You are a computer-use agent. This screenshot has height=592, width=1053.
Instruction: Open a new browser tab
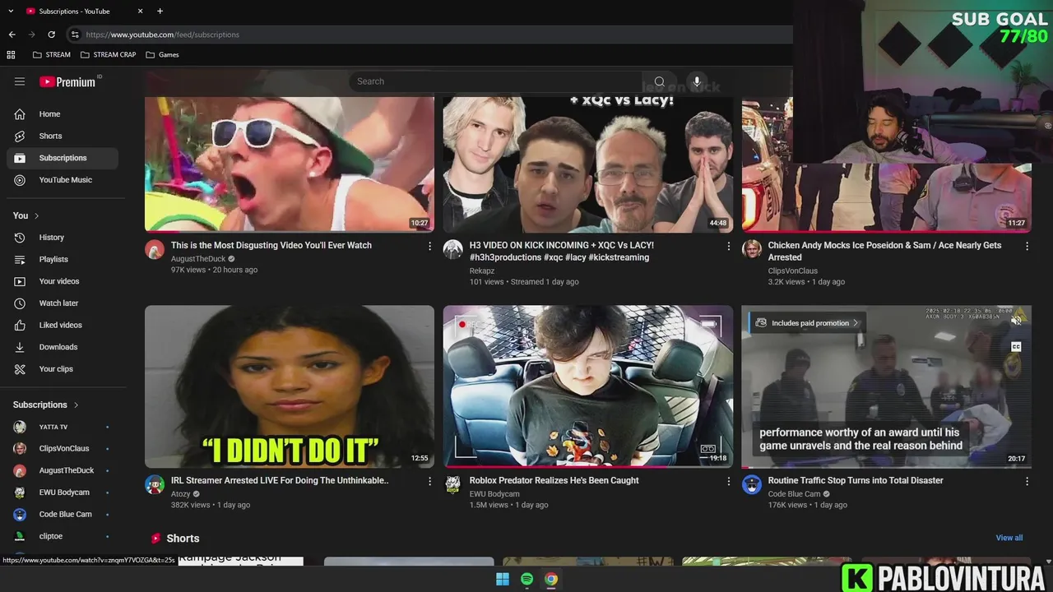pos(160,12)
